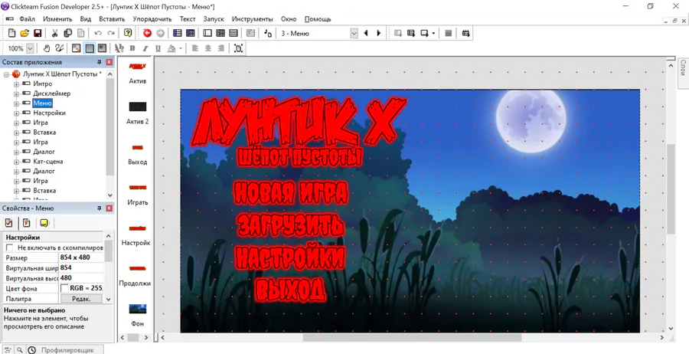Image resolution: width=689 pixels, height=354 pixels.
Task: Click the text Font icon
Action: [119, 48]
